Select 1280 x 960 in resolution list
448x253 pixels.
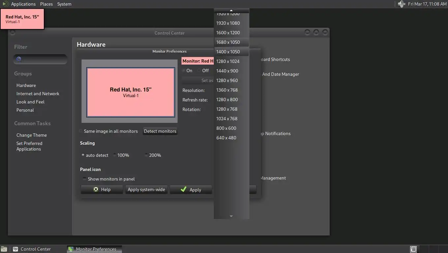tap(232, 80)
